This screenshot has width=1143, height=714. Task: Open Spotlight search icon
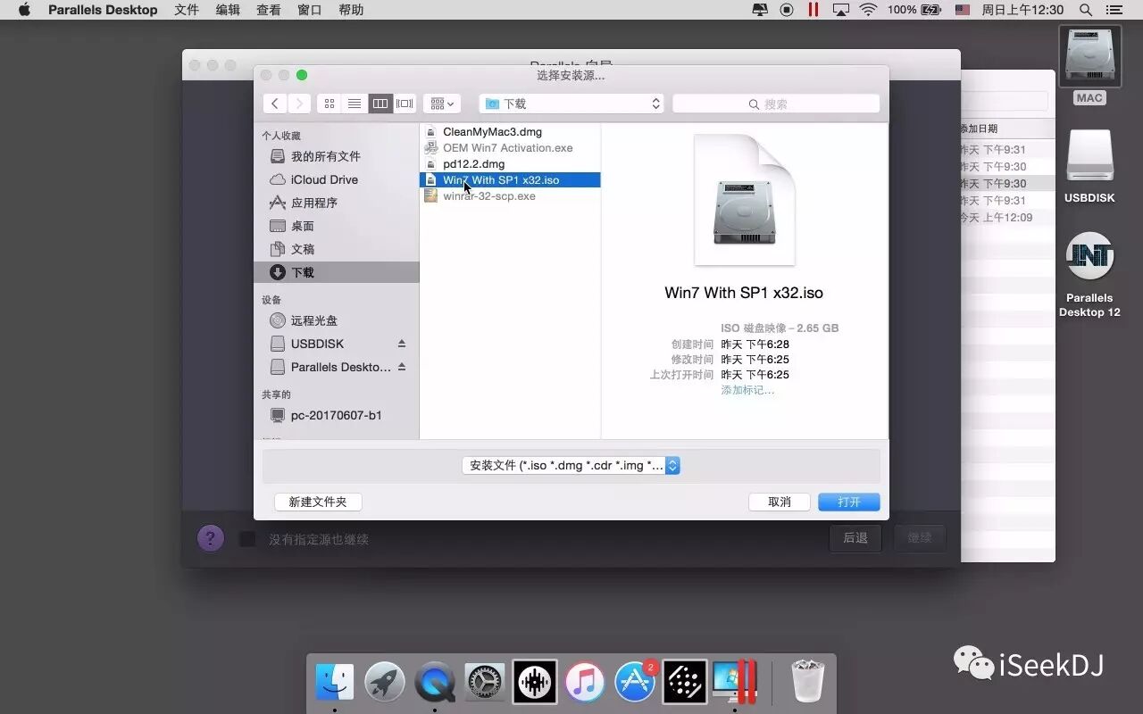pyautogui.click(x=1086, y=10)
